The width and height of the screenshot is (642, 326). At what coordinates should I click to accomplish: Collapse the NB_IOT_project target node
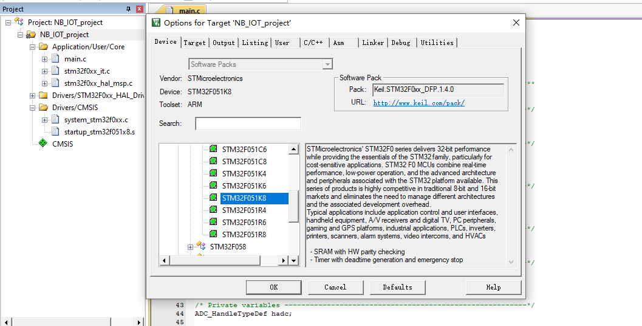pyautogui.click(x=20, y=35)
